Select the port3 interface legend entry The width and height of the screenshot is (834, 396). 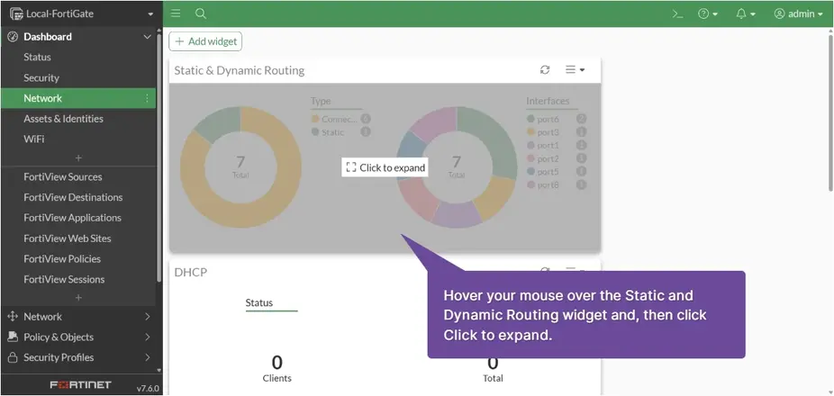(557, 132)
